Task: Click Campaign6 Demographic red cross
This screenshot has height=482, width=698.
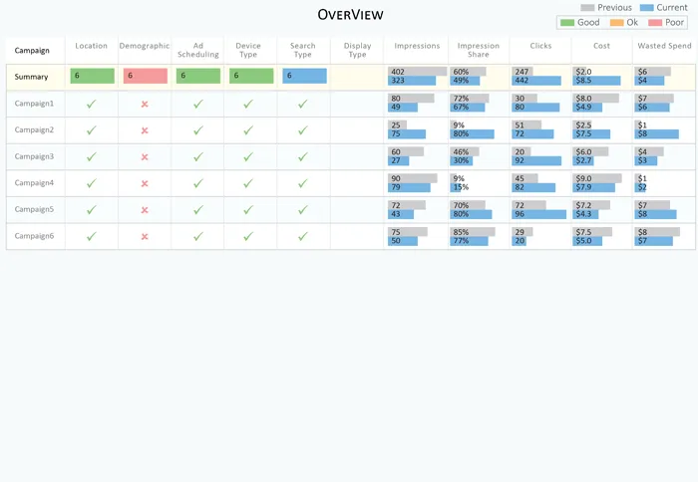Action: tap(145, 237)
